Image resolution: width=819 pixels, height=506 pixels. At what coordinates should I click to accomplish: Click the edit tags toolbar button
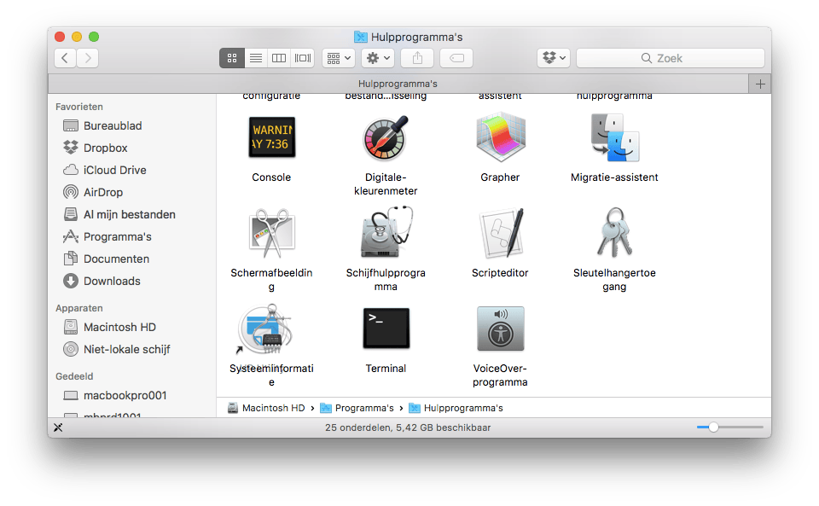point(456,58)
